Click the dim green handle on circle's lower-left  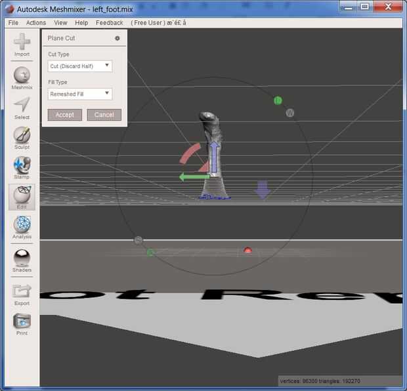[x=150, y=252]
